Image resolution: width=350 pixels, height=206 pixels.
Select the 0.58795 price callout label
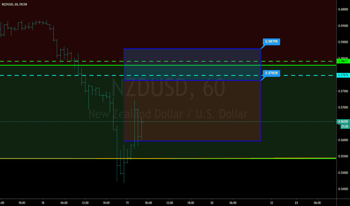click(x=272, y=42)
